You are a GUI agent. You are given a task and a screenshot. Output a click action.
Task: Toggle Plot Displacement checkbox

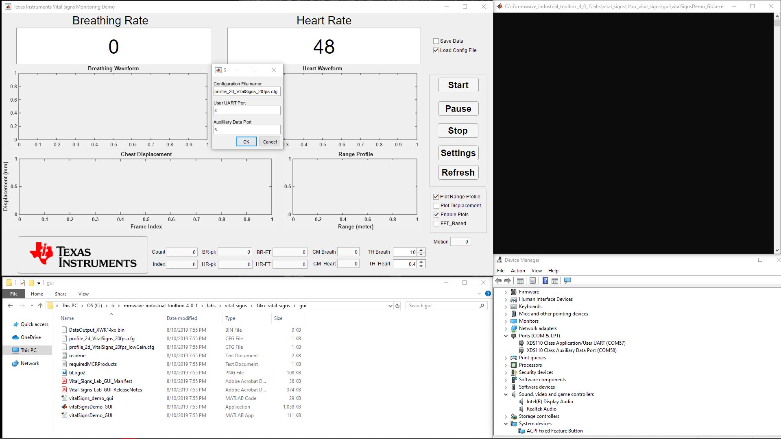click(x=436, y=206)
